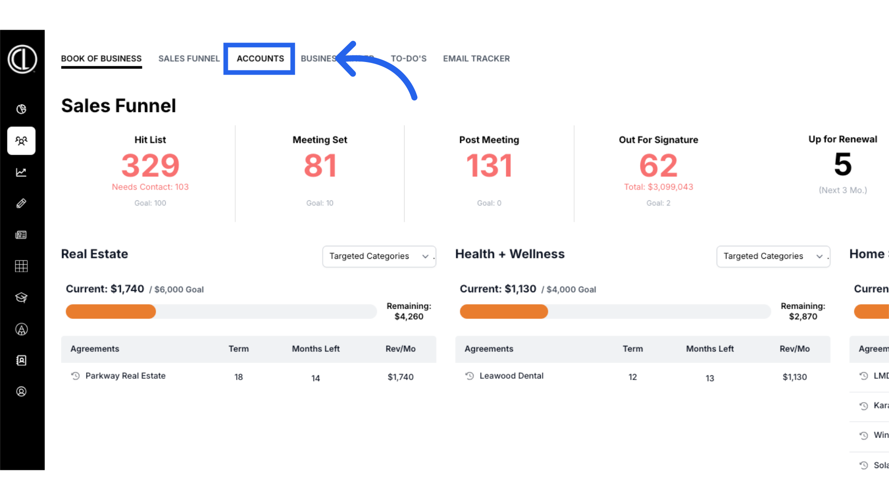Click Real Estate Term column header
The height and width of the screenshot is (500, 889).
(238, 349)
